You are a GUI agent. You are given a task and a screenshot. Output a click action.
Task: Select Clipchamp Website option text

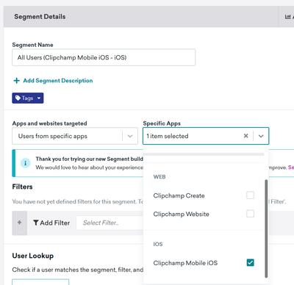coord(181,214)
